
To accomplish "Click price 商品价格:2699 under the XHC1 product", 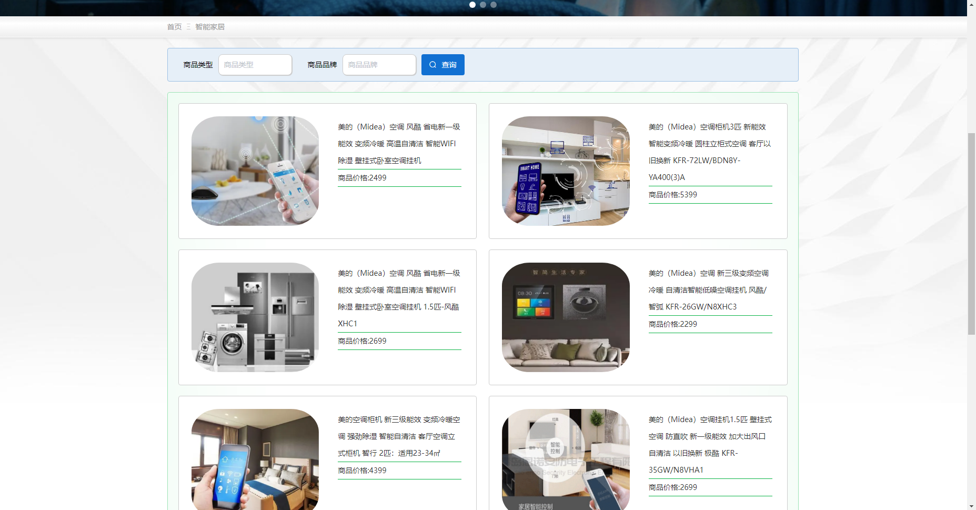I will click(362, 341).
